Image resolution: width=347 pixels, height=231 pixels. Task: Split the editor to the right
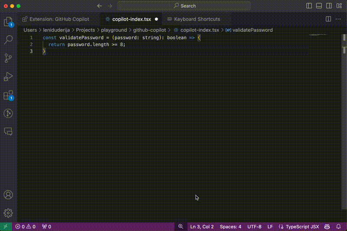328,19
